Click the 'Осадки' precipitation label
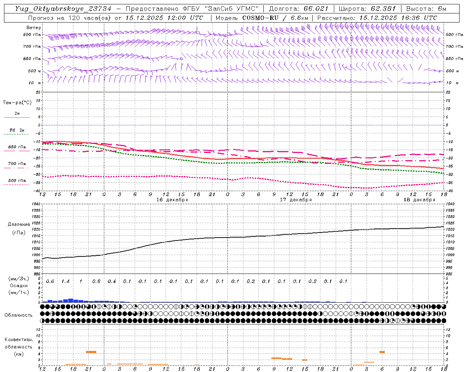This screenshot has width=465, height=372. click(19, 286)
